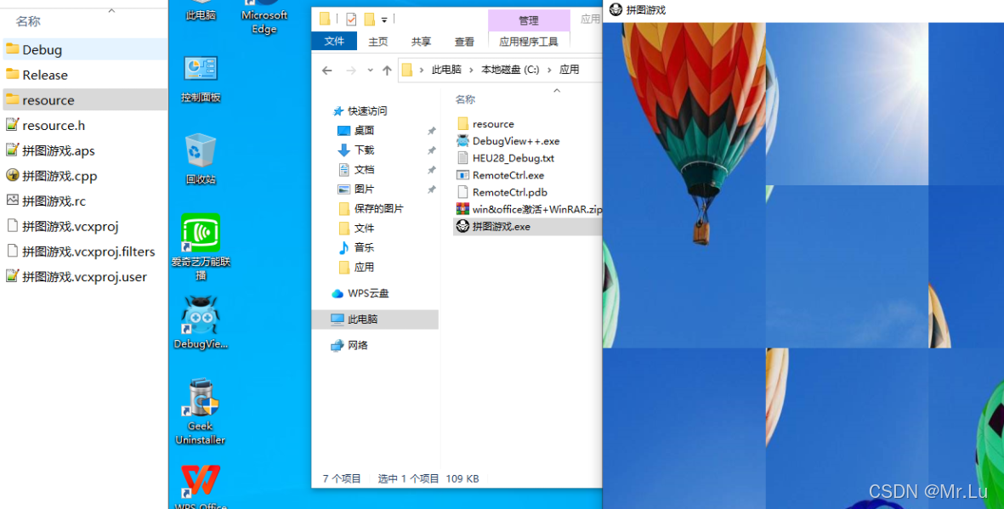This screenshot has height=509, width=1004.
Task: Click the 名称 column header in left list
Action: click(28, 21)
